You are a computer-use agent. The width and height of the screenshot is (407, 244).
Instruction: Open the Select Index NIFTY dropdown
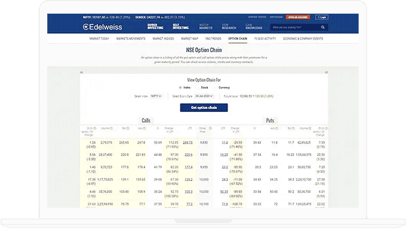click(x=156, y=96)
